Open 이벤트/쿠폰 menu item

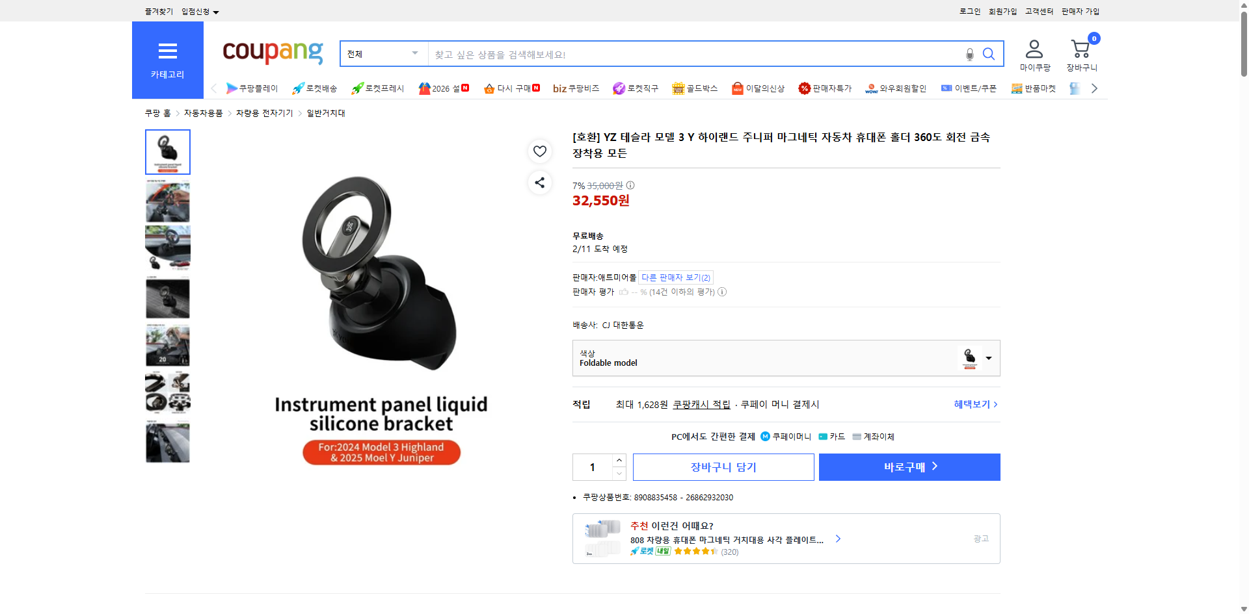tap(969, 88)
